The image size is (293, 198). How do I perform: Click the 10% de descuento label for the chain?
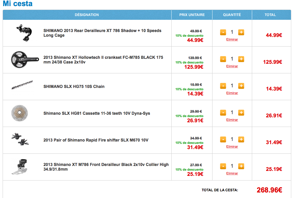tap(189, 89)
